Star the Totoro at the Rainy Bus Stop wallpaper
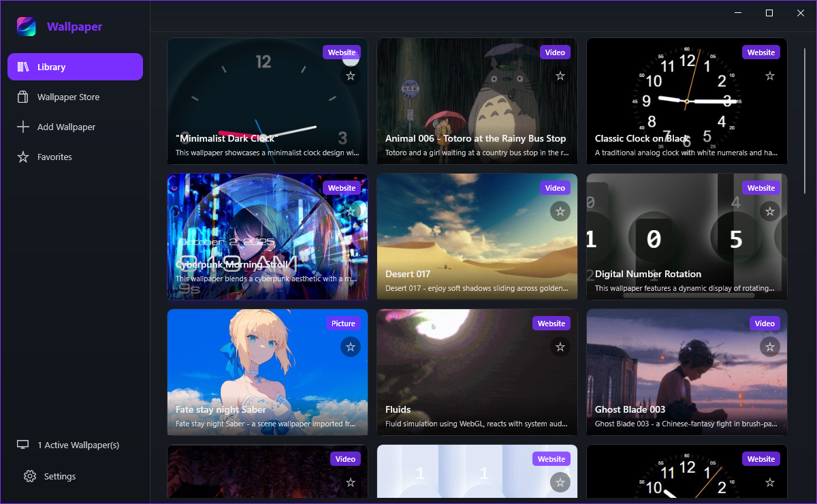 560,76
